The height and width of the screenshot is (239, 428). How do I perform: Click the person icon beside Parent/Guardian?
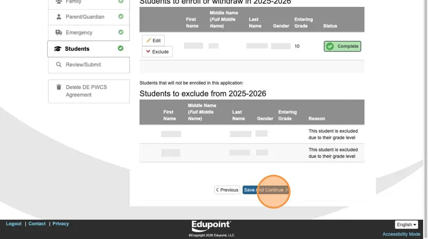(x=59, y=17)
